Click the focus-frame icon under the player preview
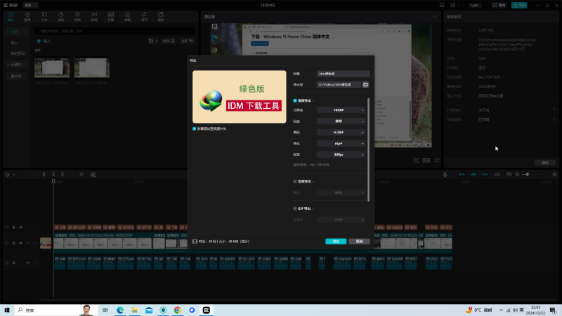This screenshot has height=316, width=562. [416, 161]
